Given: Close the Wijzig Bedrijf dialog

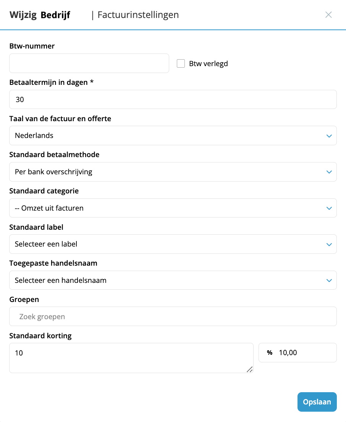Looking at the screenshot, I should pos(328,15).
